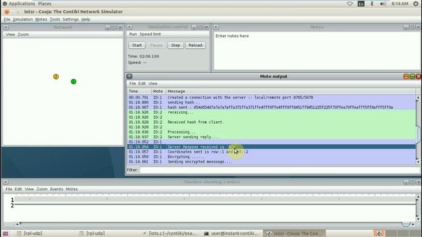This screenshot has width=422, height=237.
Task: Select 'Server sending reply....' row
Action: 271,137
